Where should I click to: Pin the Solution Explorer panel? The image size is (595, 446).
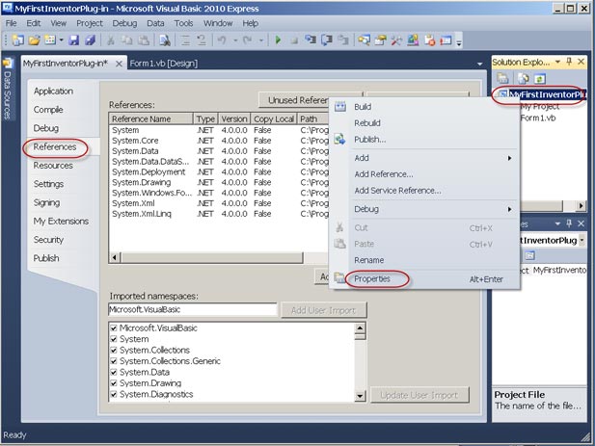tap(569, 62)
